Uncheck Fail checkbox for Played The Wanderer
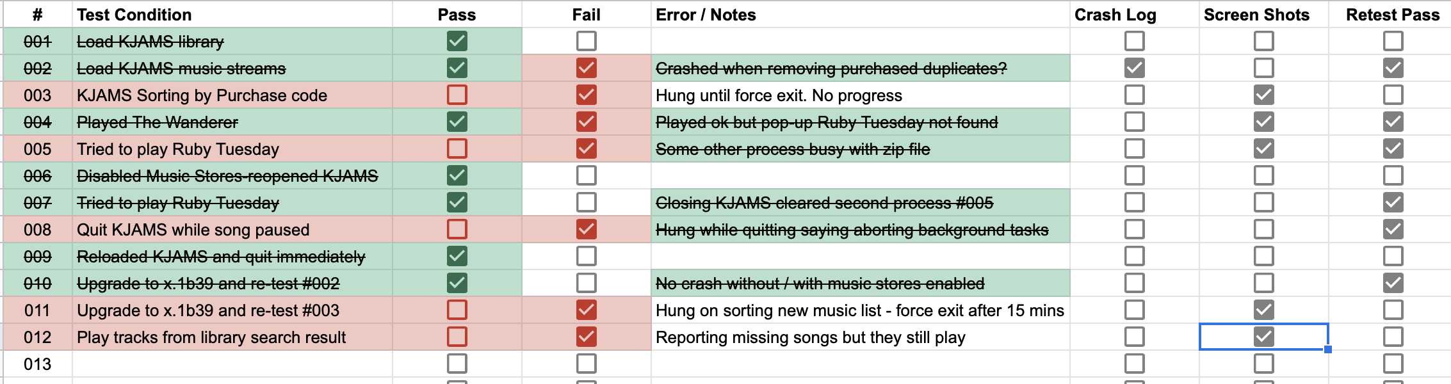 click(x=586, y=122)
